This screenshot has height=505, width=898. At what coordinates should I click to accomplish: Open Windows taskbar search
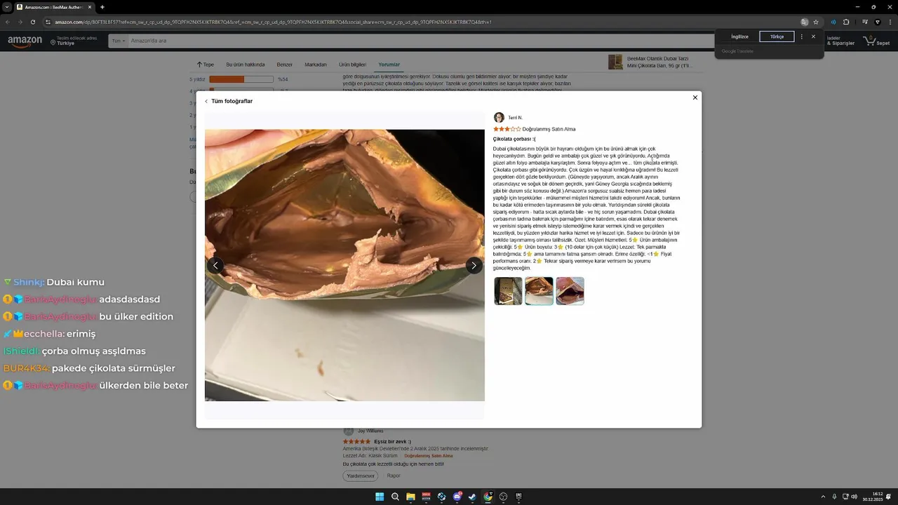pos(395,497)
